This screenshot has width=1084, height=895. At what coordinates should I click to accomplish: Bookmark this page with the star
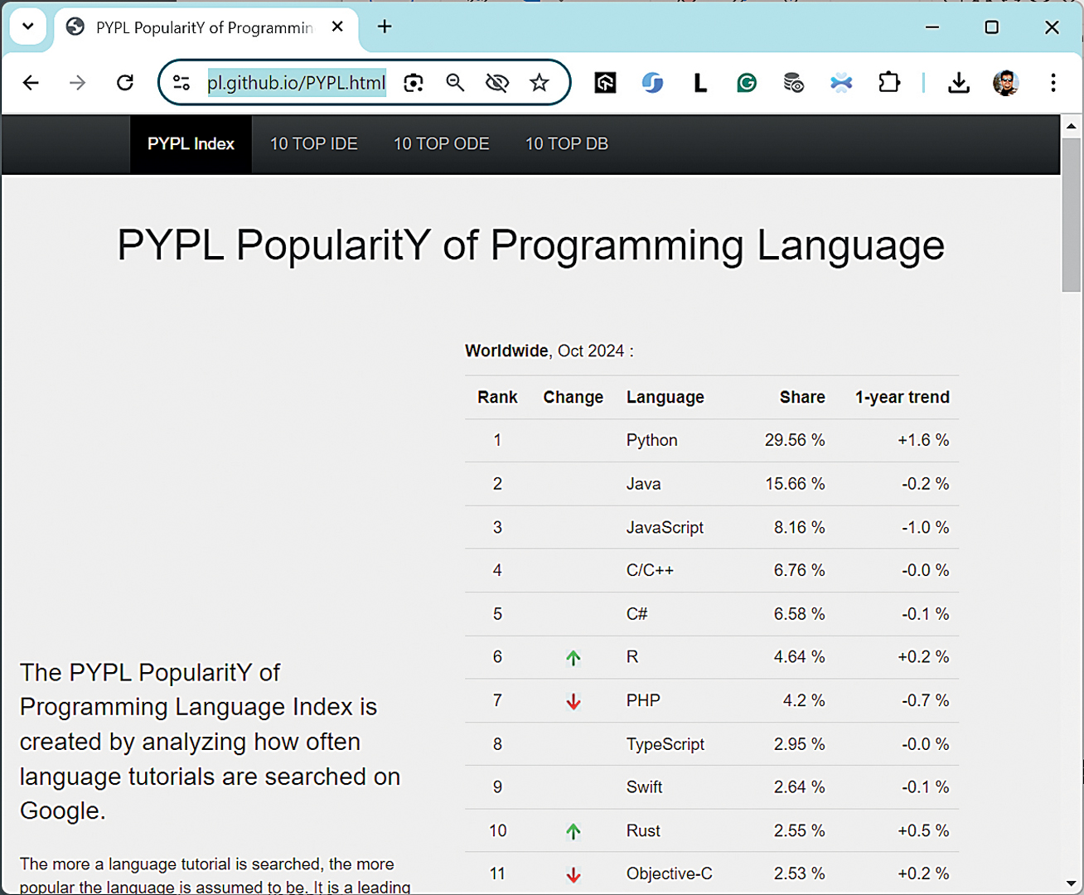540,83
